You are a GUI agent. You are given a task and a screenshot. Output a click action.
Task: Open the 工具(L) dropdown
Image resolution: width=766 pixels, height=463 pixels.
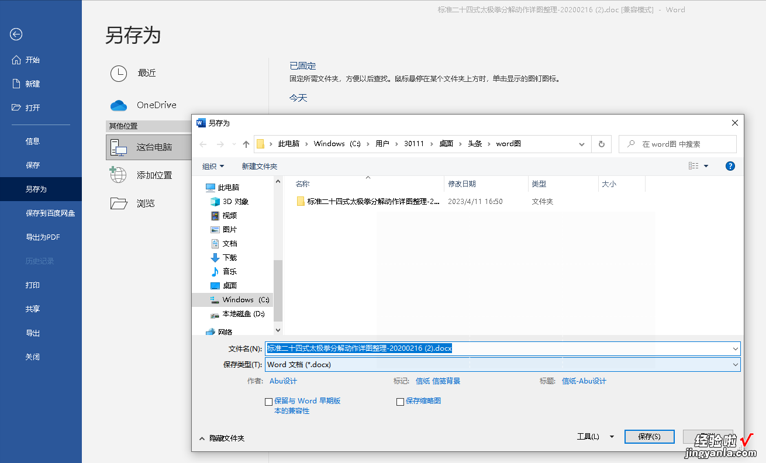click(595, 437)
